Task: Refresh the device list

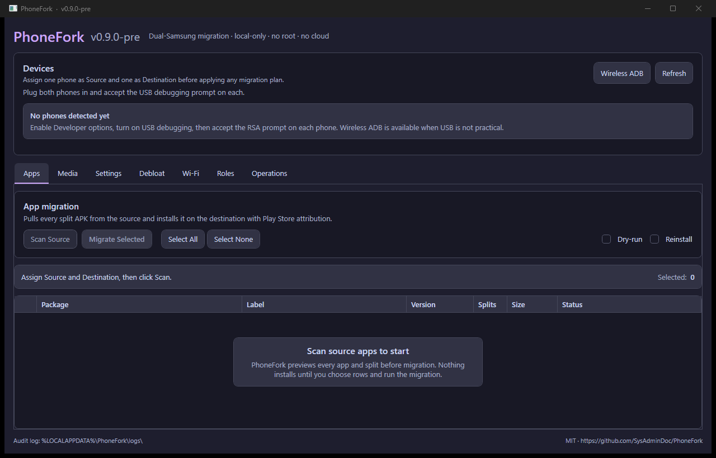Action: [674, 73]
